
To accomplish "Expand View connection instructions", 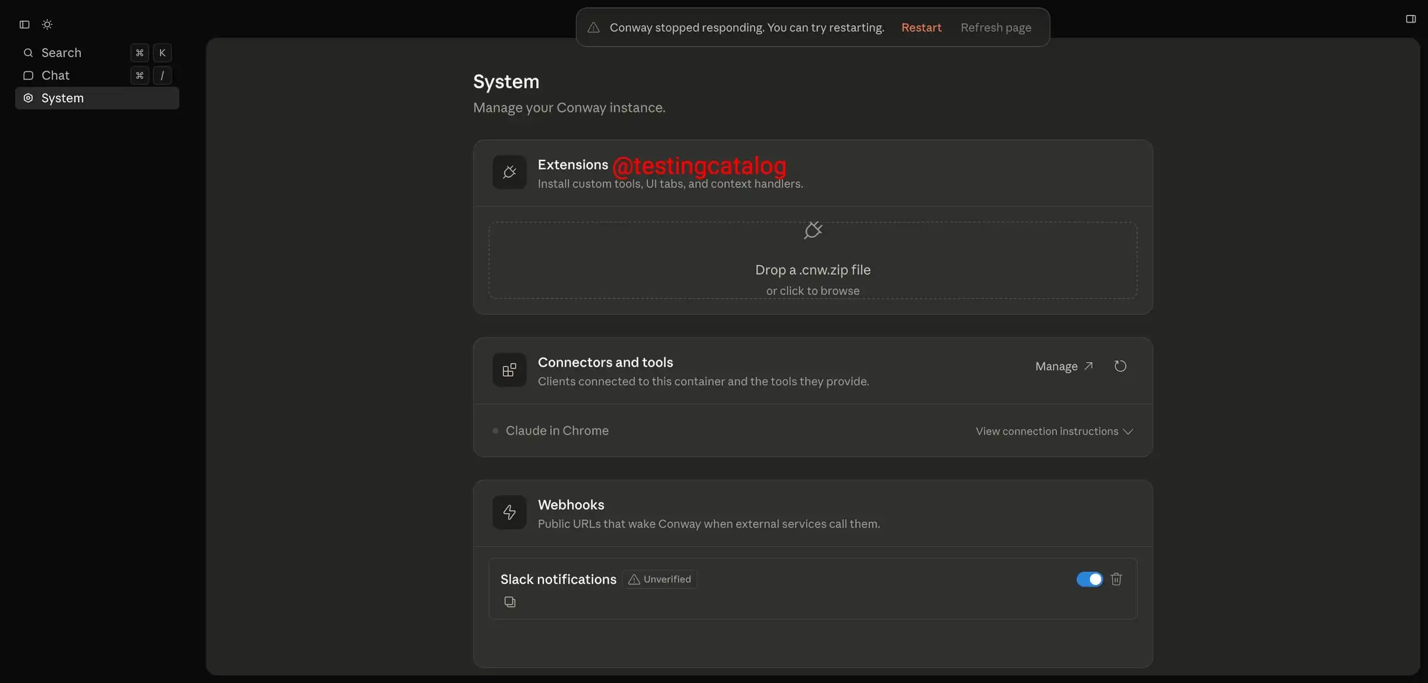I will (x=1054, y=431).
